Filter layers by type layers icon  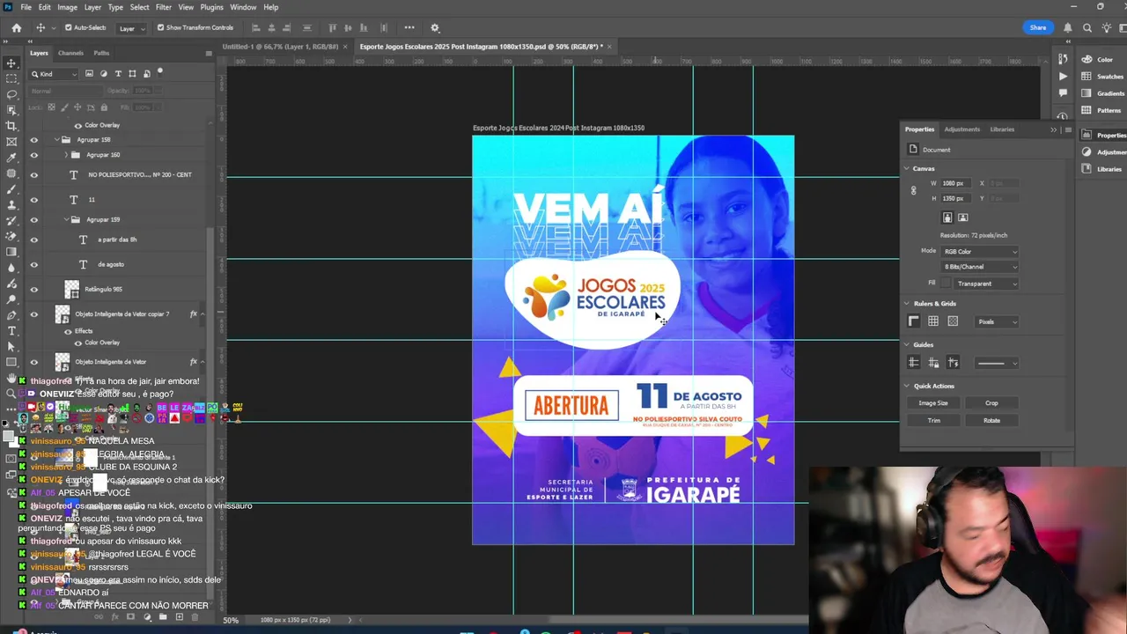118,74
